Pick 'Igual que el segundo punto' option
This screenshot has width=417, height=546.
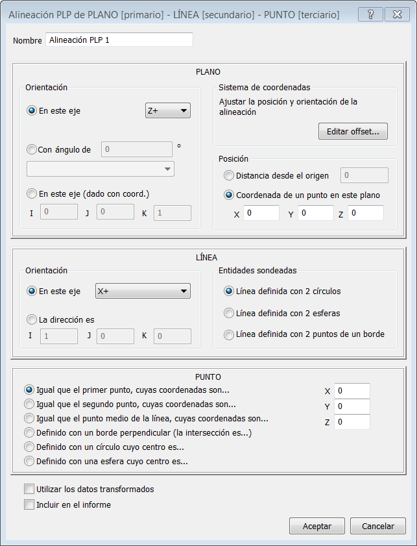click(29, 404)
